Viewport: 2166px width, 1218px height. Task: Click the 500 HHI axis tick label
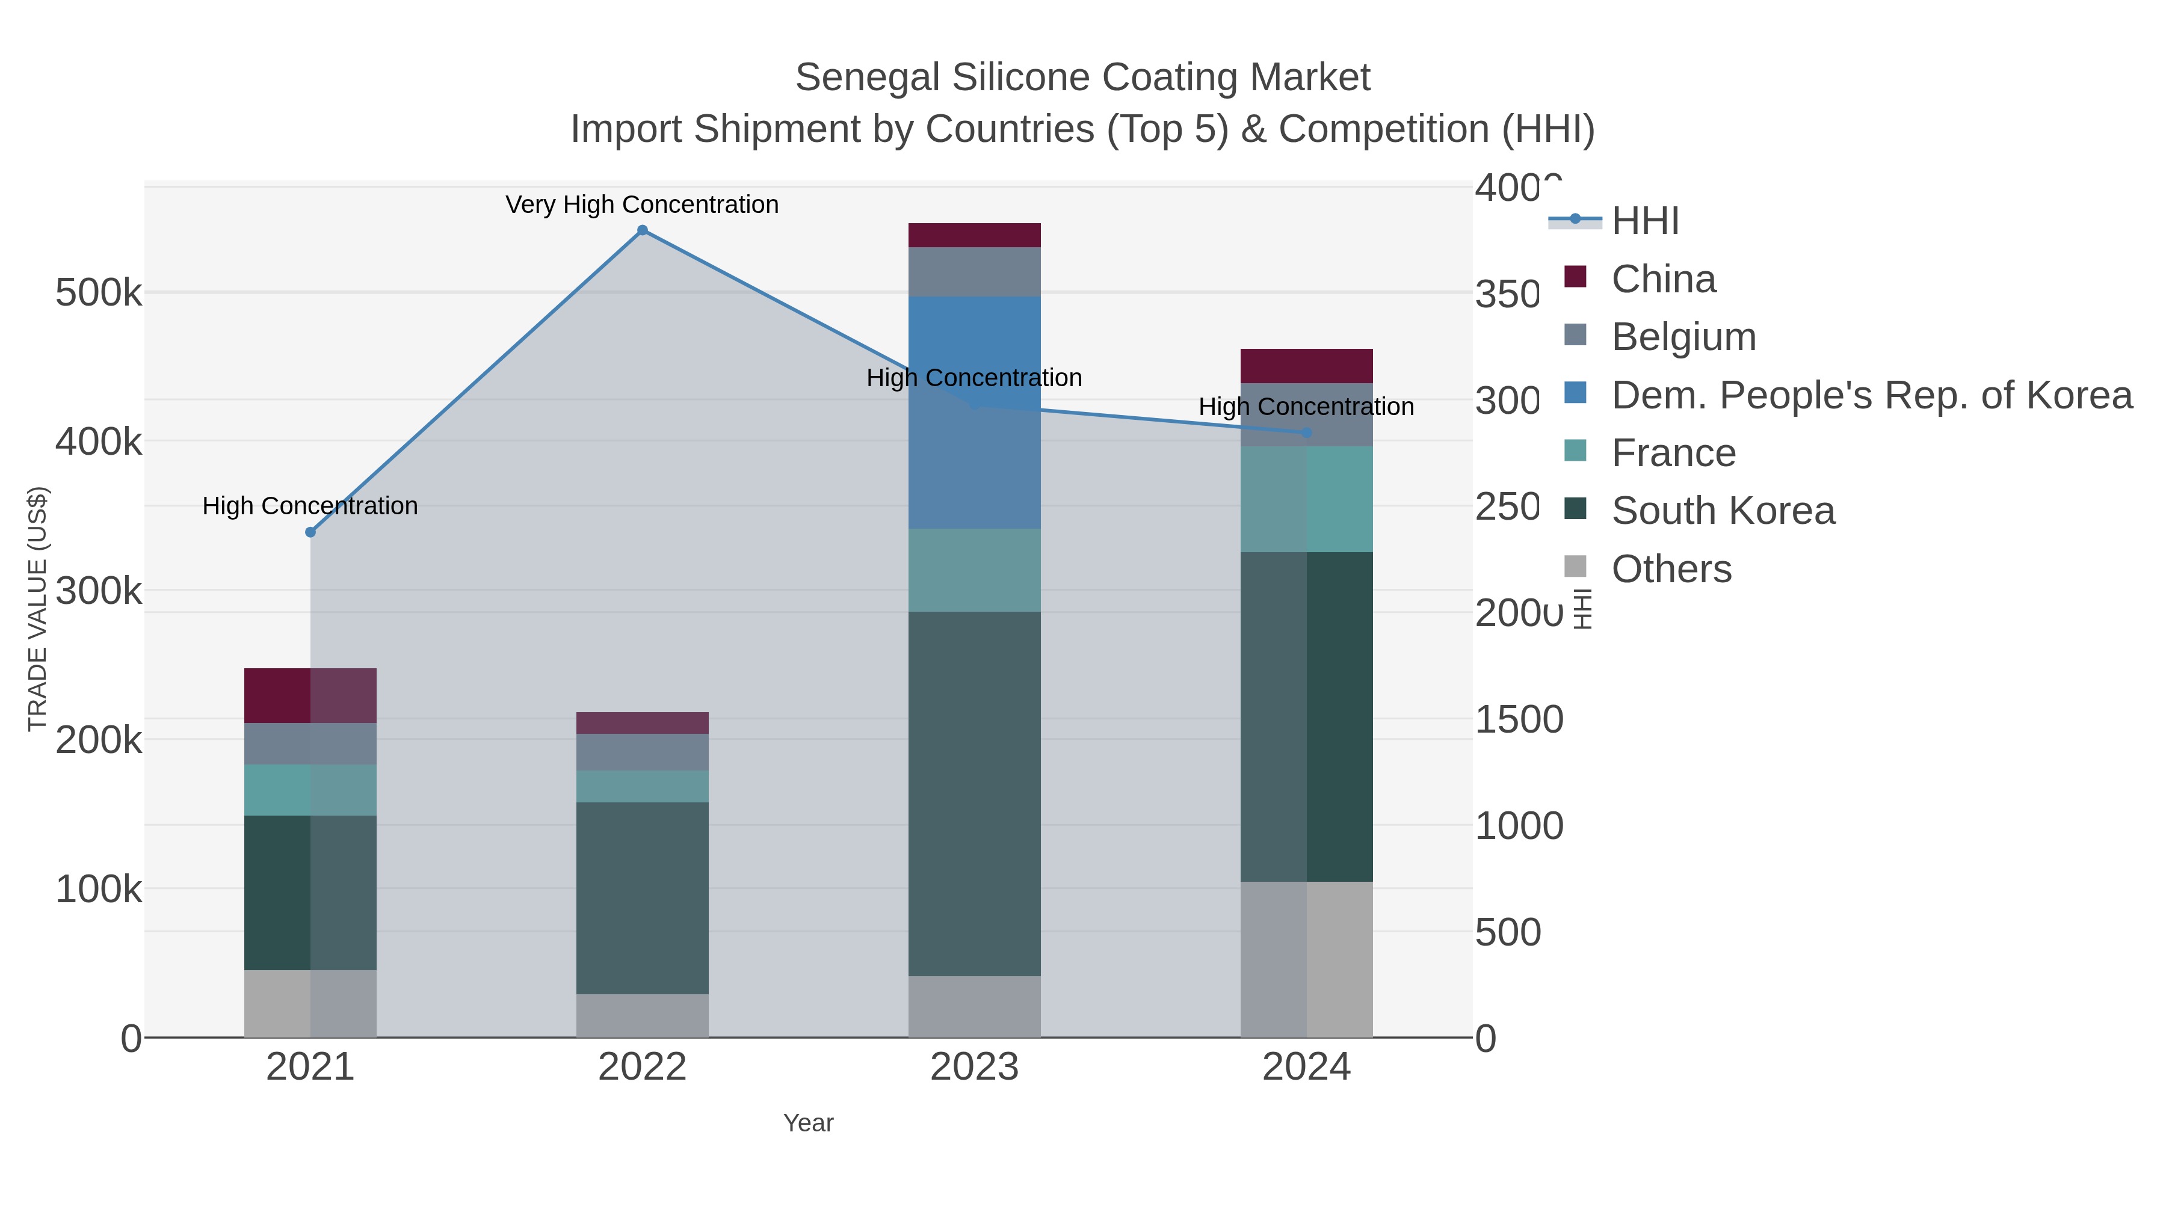click(1508, 932)
